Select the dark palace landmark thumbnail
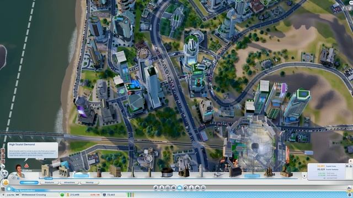Image resolution: width=353 pixels, height=198 pixels. (236, 172)
